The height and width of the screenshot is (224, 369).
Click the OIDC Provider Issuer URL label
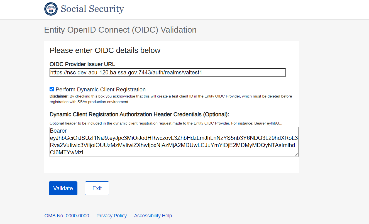(82, 64)
